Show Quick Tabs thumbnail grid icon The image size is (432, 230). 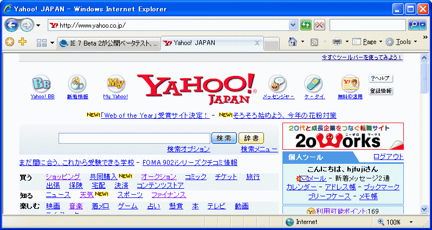[x=42, y=43]
